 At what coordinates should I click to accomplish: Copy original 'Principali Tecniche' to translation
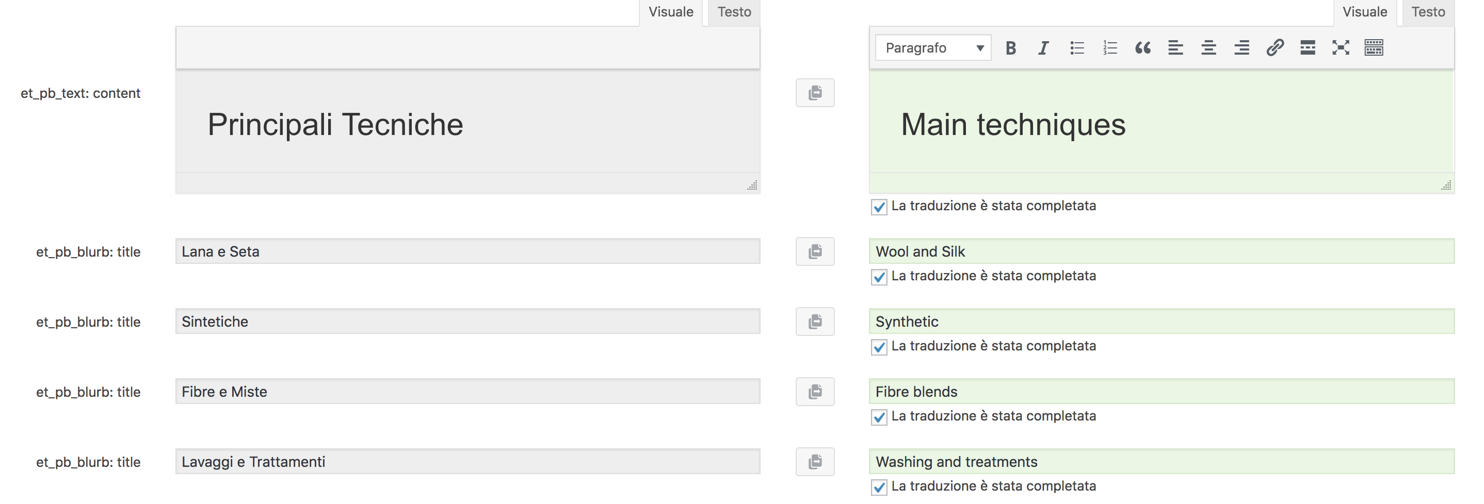tap(815, 93)
